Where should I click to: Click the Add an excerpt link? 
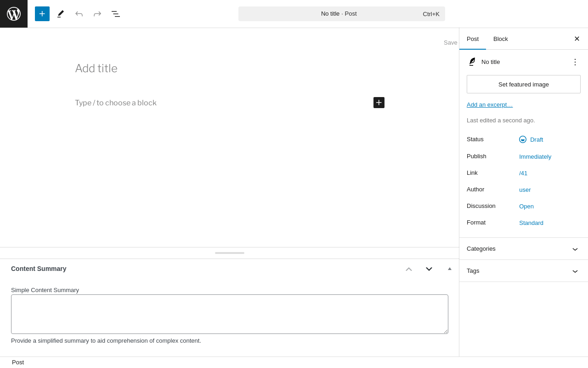[490, 104]
